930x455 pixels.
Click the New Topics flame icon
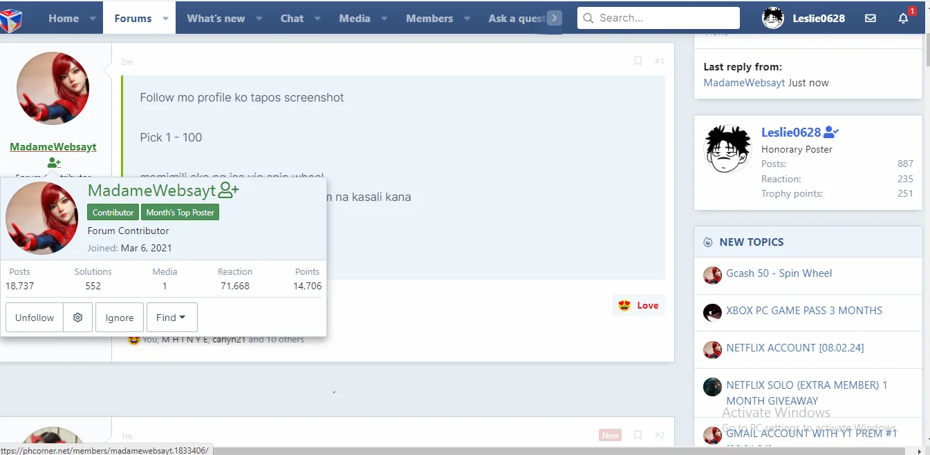[x=707, y=242]
